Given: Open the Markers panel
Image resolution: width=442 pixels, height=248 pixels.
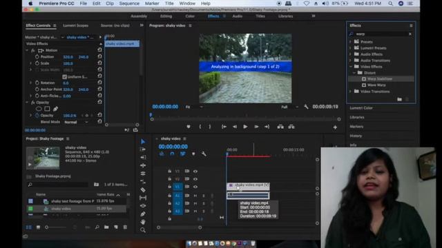Looking at the screenshot, I should (356, 127).
